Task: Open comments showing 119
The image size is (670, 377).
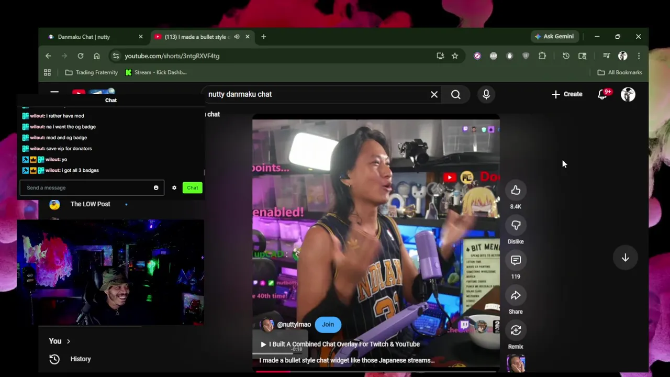Action: click(x=516, y=260)
